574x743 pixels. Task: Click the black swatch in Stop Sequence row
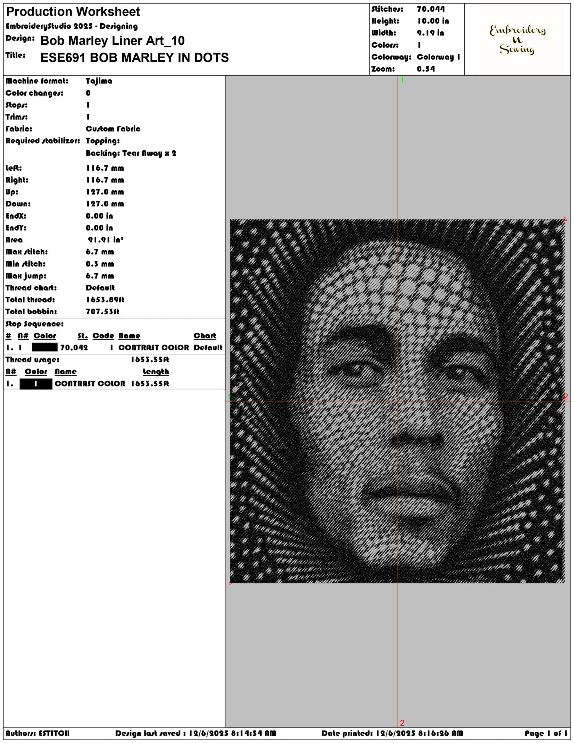click(x=45, y=347)
